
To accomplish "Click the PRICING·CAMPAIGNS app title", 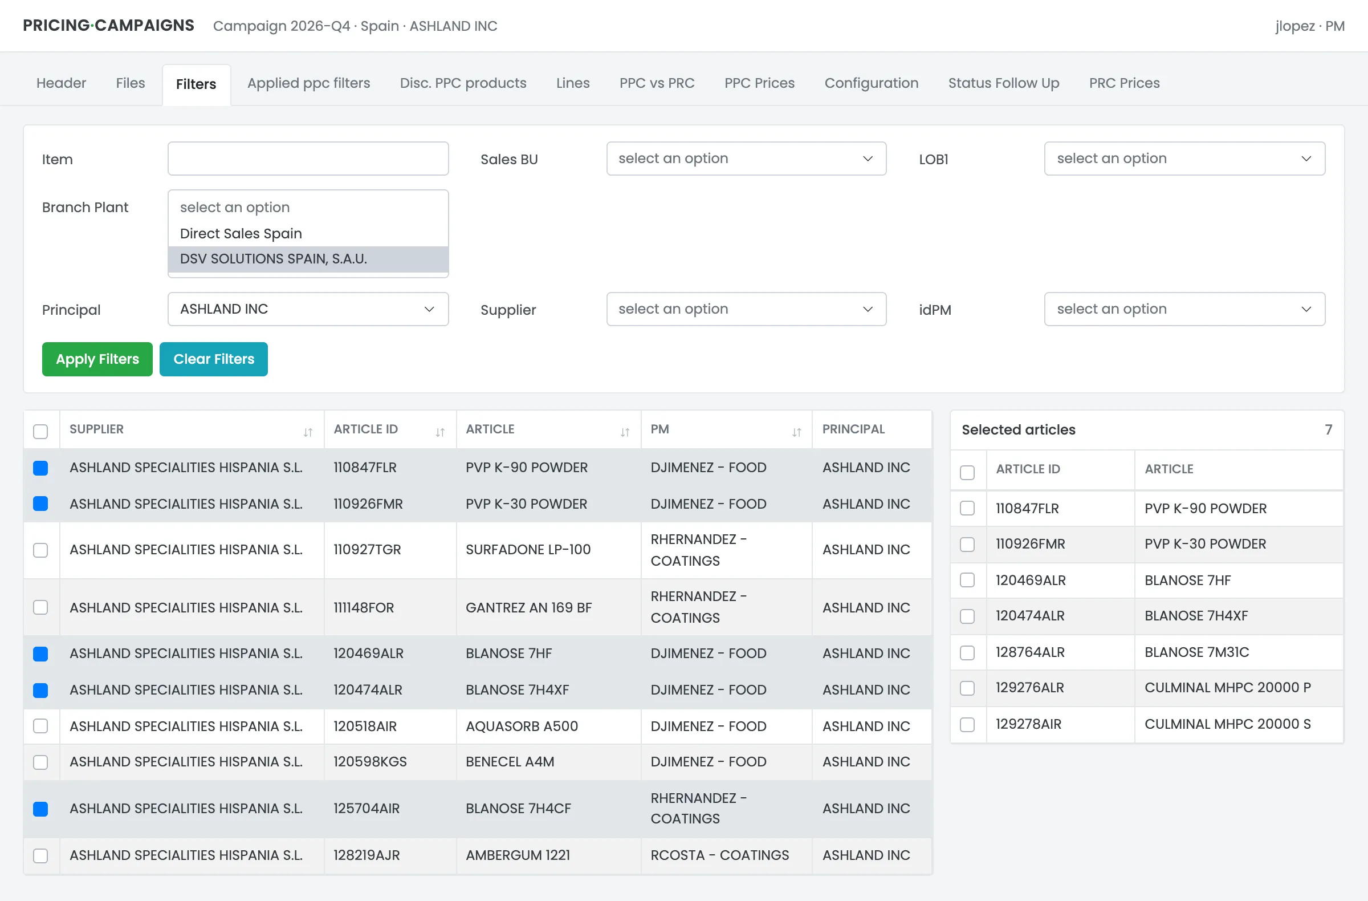I will (109, 26).
